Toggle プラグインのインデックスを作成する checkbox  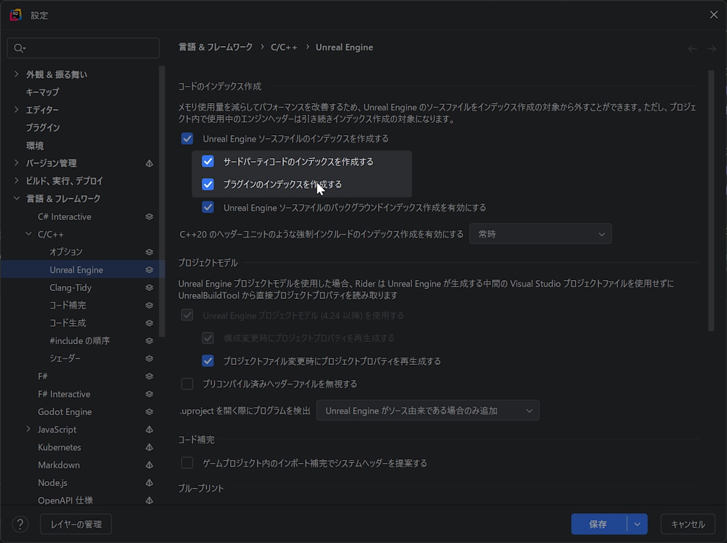pos(208,184)
